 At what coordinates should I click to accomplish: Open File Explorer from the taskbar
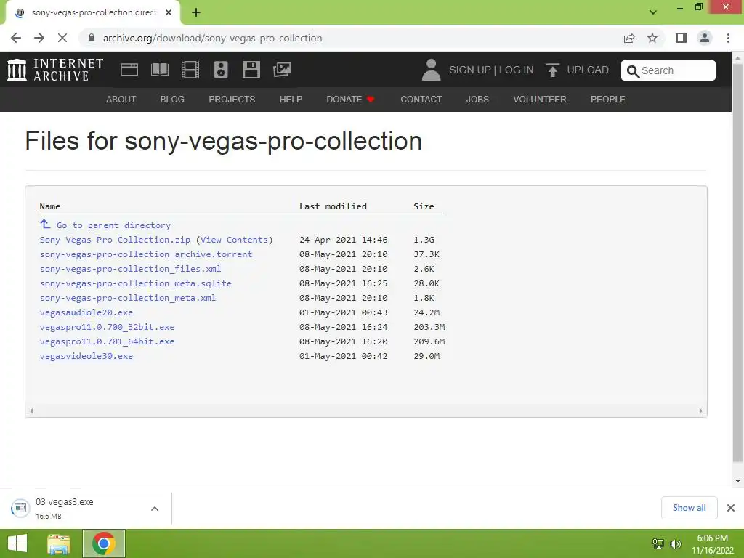59,543
